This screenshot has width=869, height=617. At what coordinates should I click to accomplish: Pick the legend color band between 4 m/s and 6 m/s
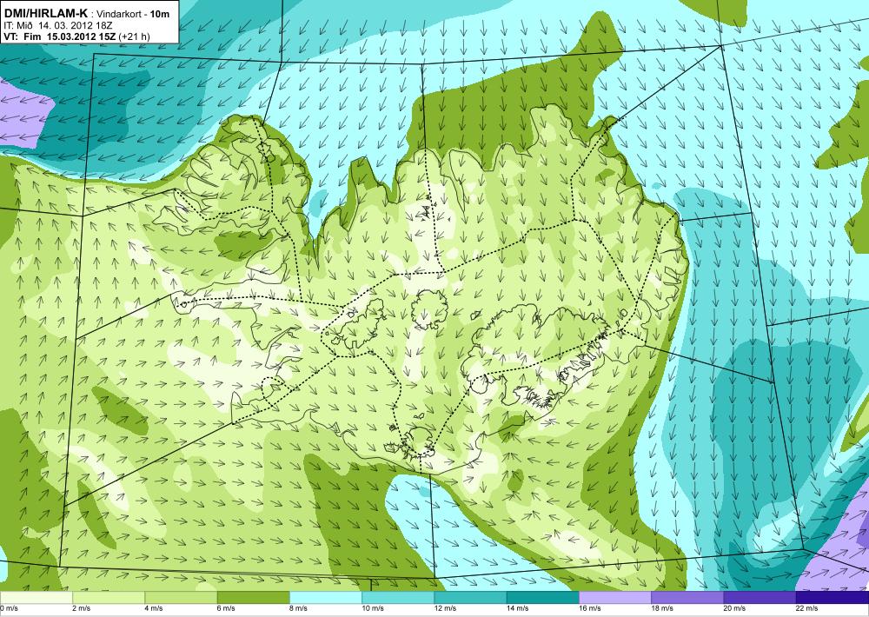point(182,598)
